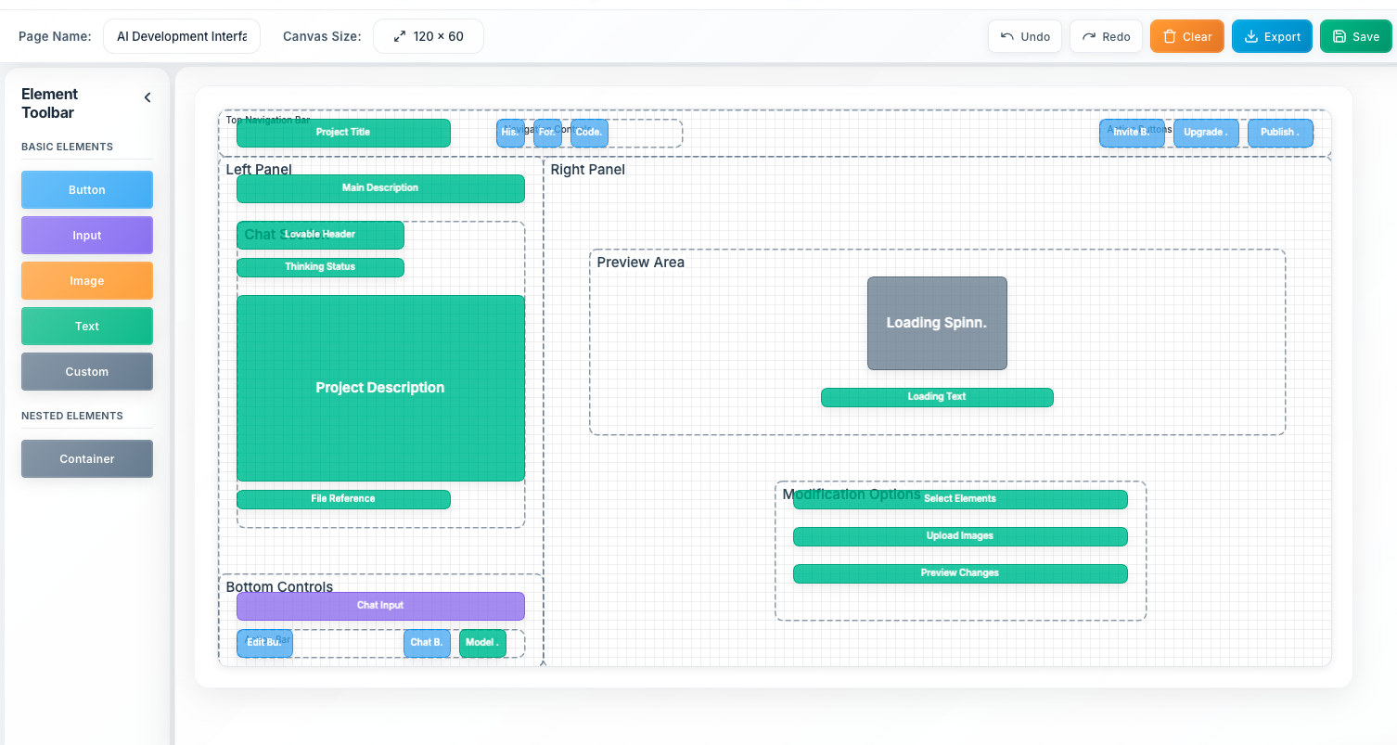The width and height of the screenshot is (1397, 745).
Task: Select the Model . element
Action: 482,643
